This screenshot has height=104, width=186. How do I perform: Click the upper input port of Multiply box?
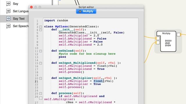point(158,38)
